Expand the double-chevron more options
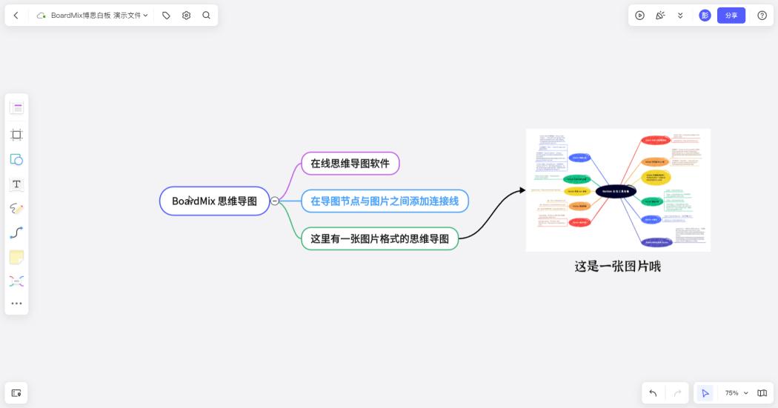The image size is (778, 408). 680,16
